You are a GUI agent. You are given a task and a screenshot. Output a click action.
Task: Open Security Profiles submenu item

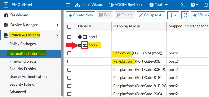click(x=23, y=69)
